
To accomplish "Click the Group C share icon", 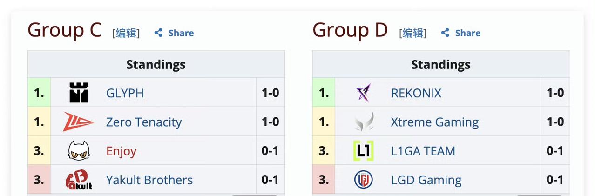I will point(158,33).
